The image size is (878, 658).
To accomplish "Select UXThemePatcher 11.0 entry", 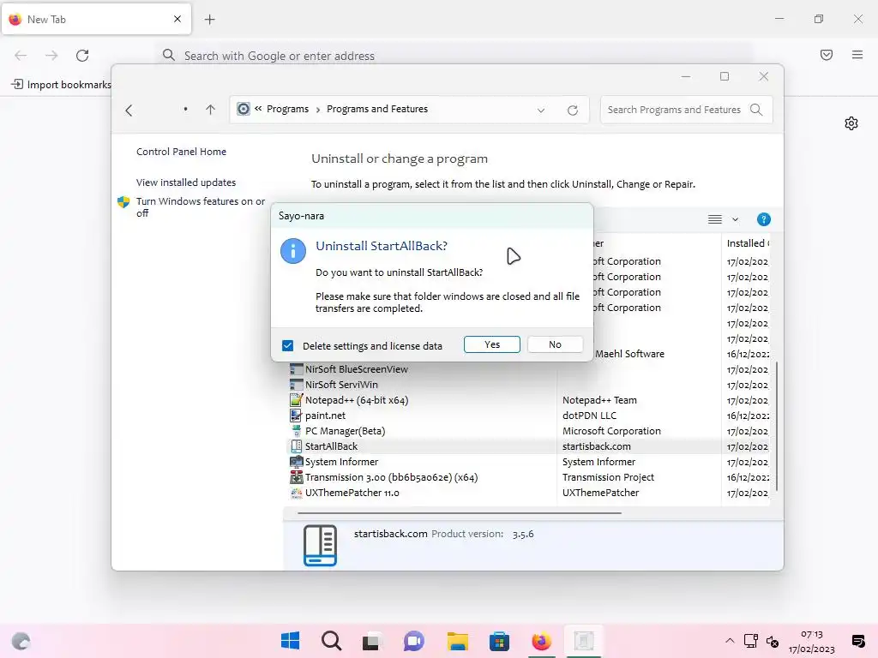I will coord(352,493).
